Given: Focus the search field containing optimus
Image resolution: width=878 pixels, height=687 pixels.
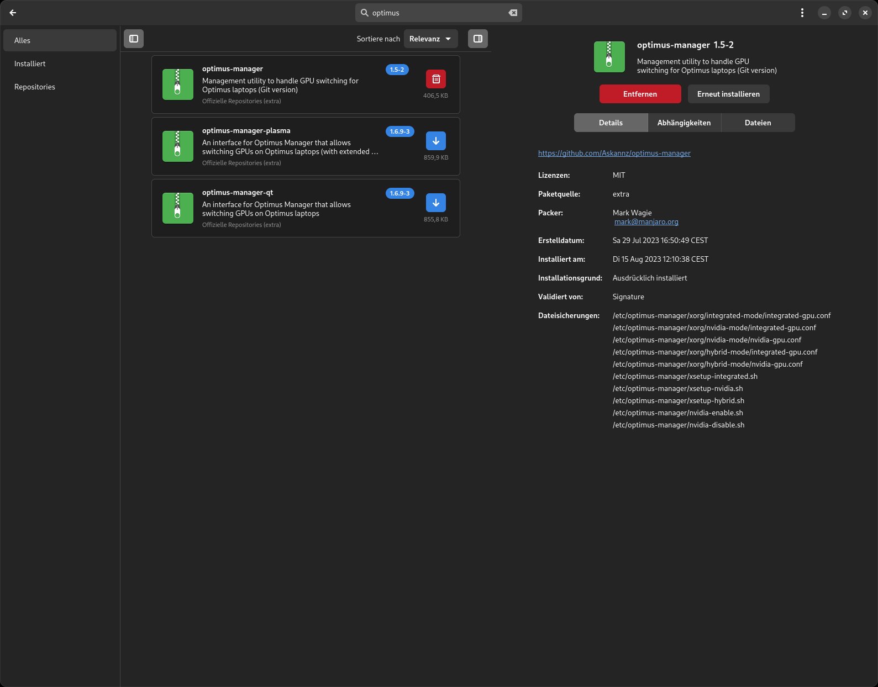Looking at the screenshot, I should (x=439, y=13).
